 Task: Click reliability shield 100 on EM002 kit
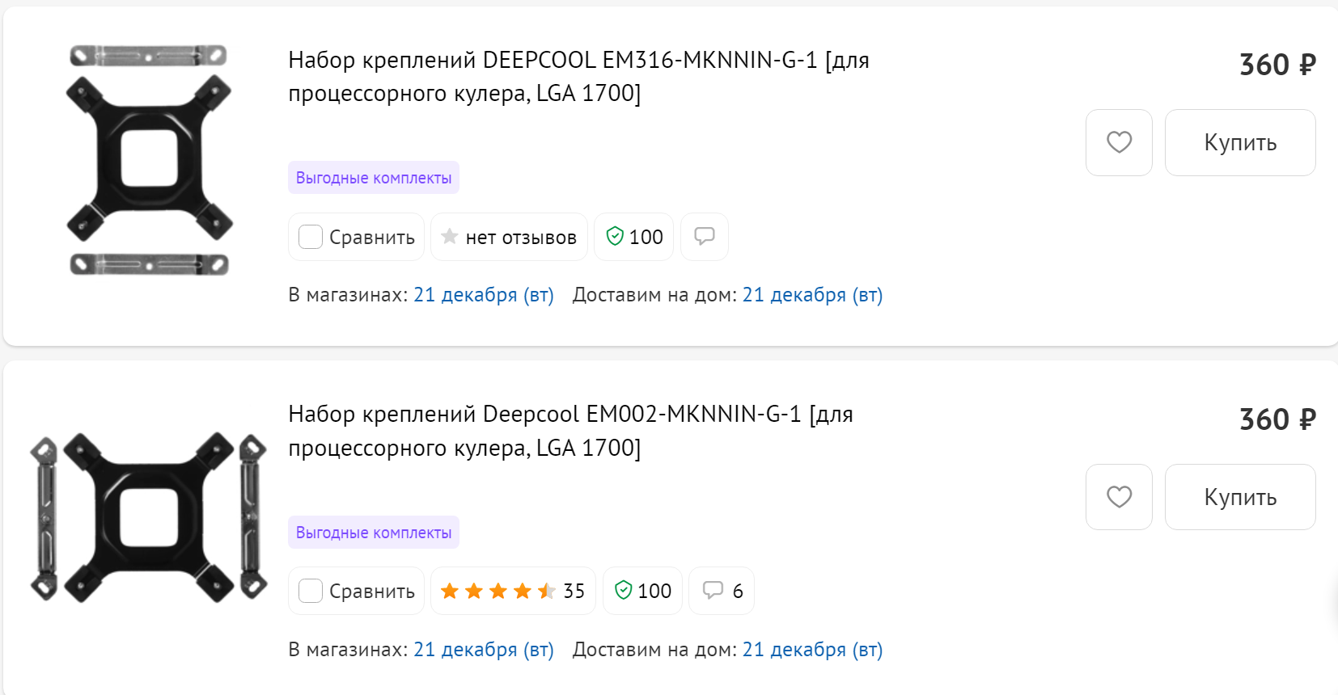tap(643, 591)
